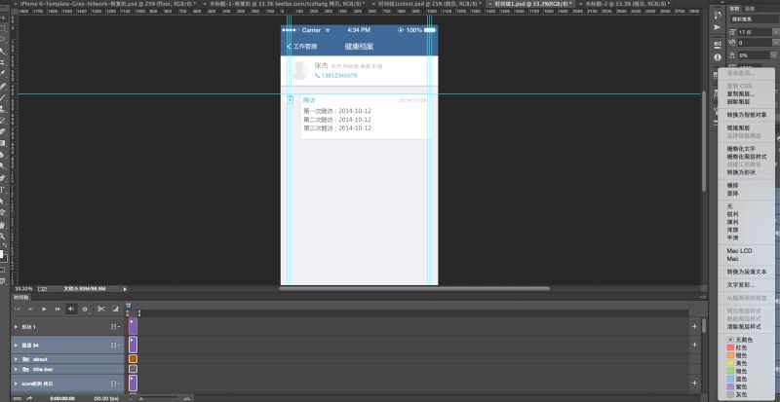This screenshot has height=402, width=780.
Task: Open filmstrip menu on icon拷贝 track
Action: point(115,384)
